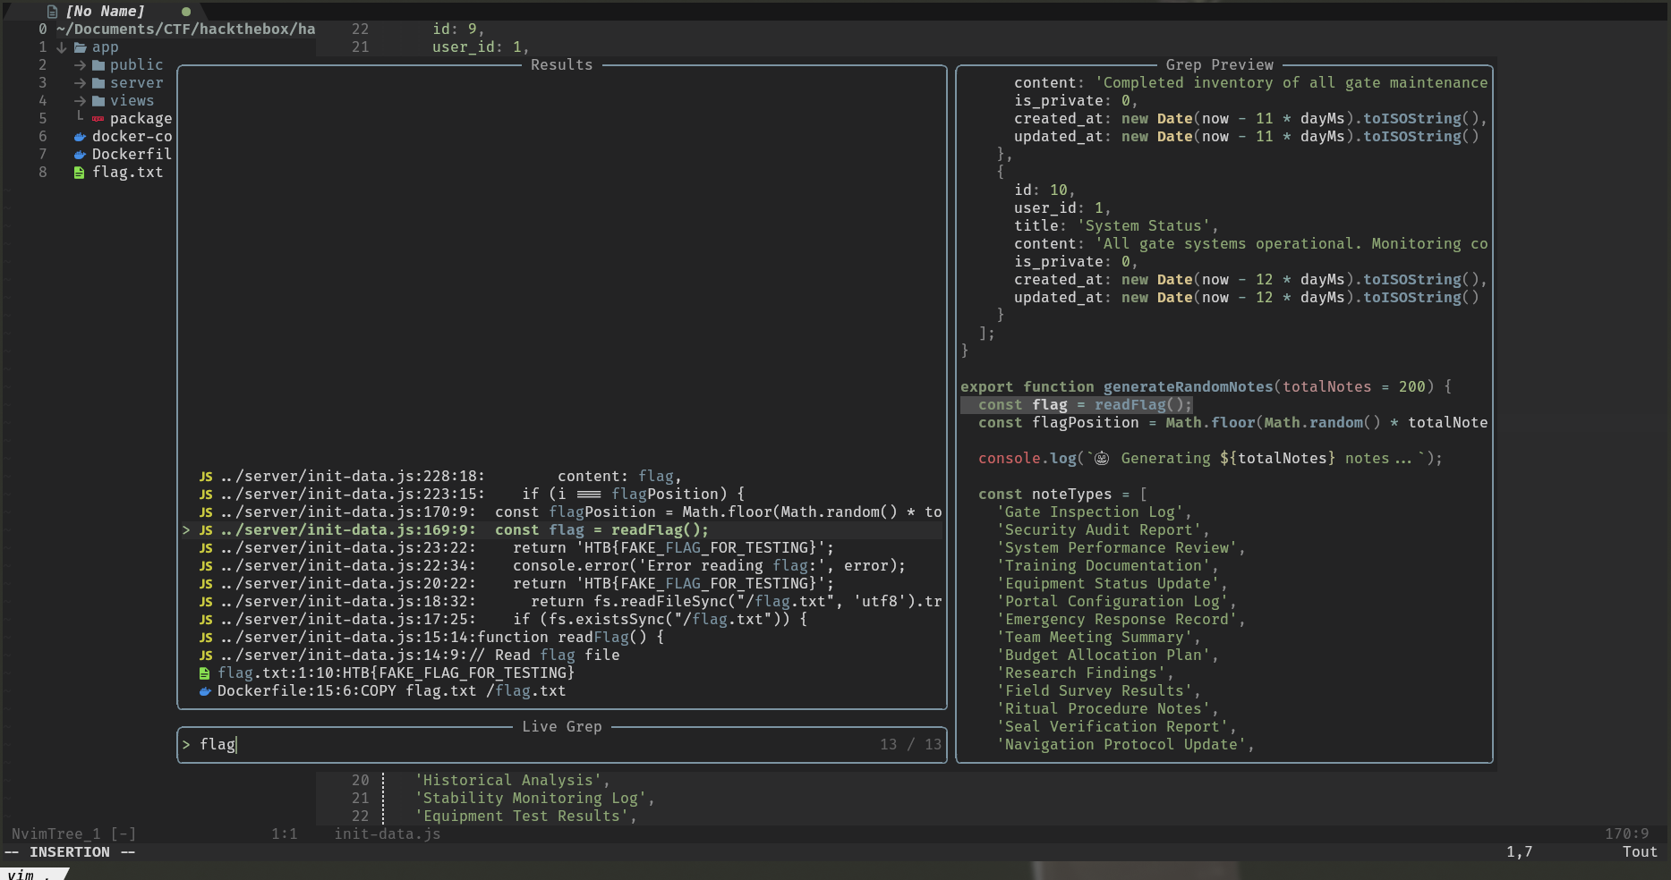The image size is (1671, 880).
Task: Expand the server folder arrow
Action: (x=80, y=83)
